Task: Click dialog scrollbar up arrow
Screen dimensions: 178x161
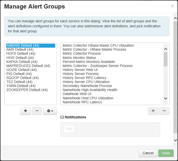Action: pos(176,19)
